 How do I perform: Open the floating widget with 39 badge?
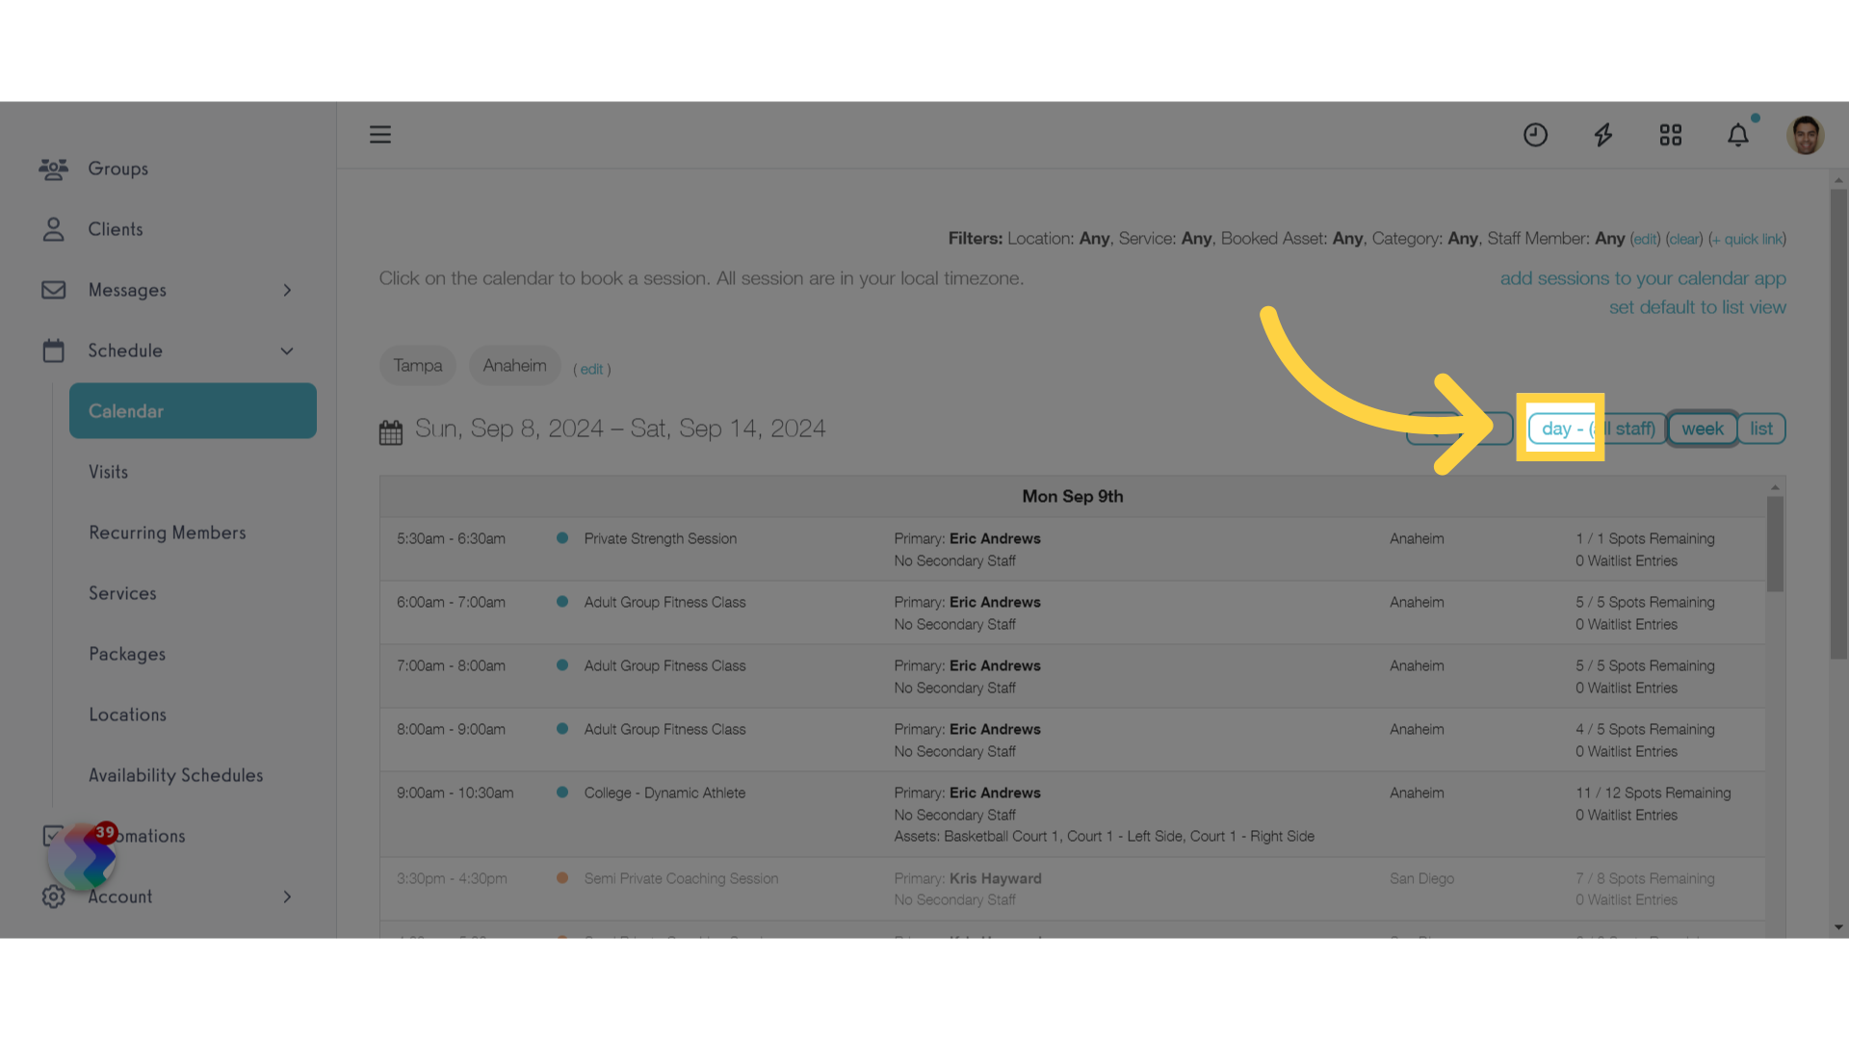[83, 856]
